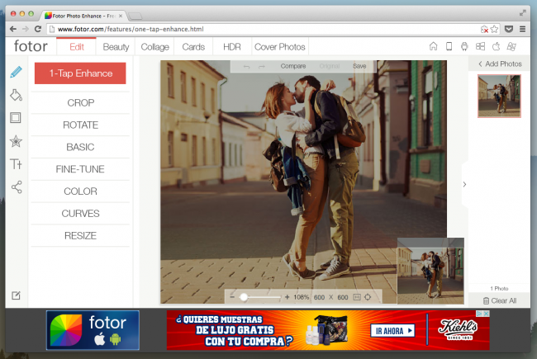537x359 pixels.
Task: Switch to the Collage tab
Action: (x=154, y=46)
